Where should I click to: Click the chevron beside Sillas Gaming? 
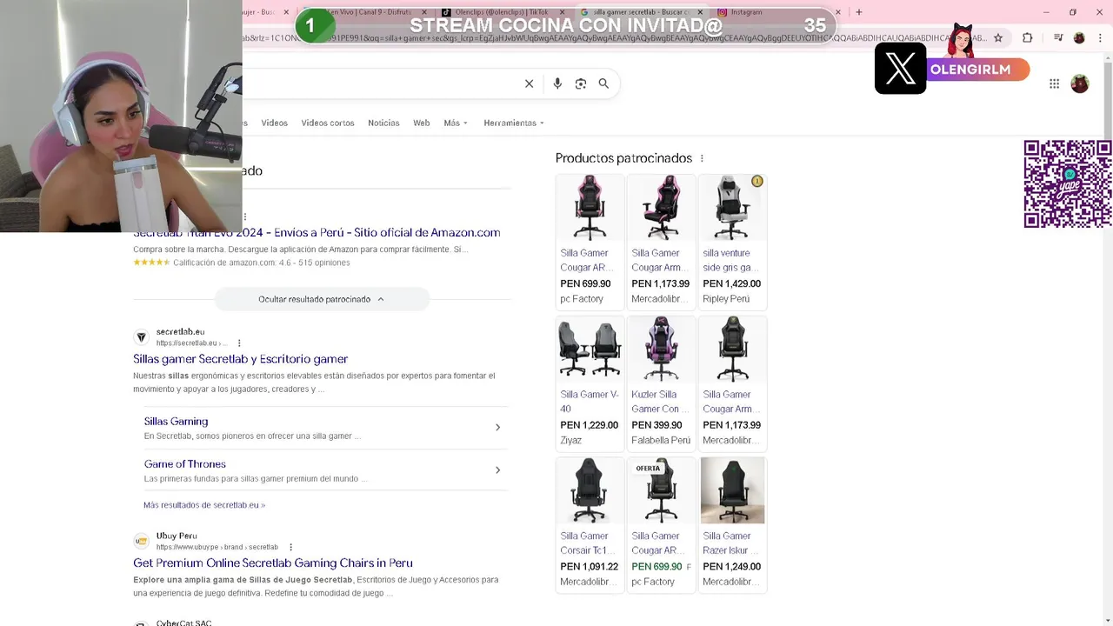point(497,427)
